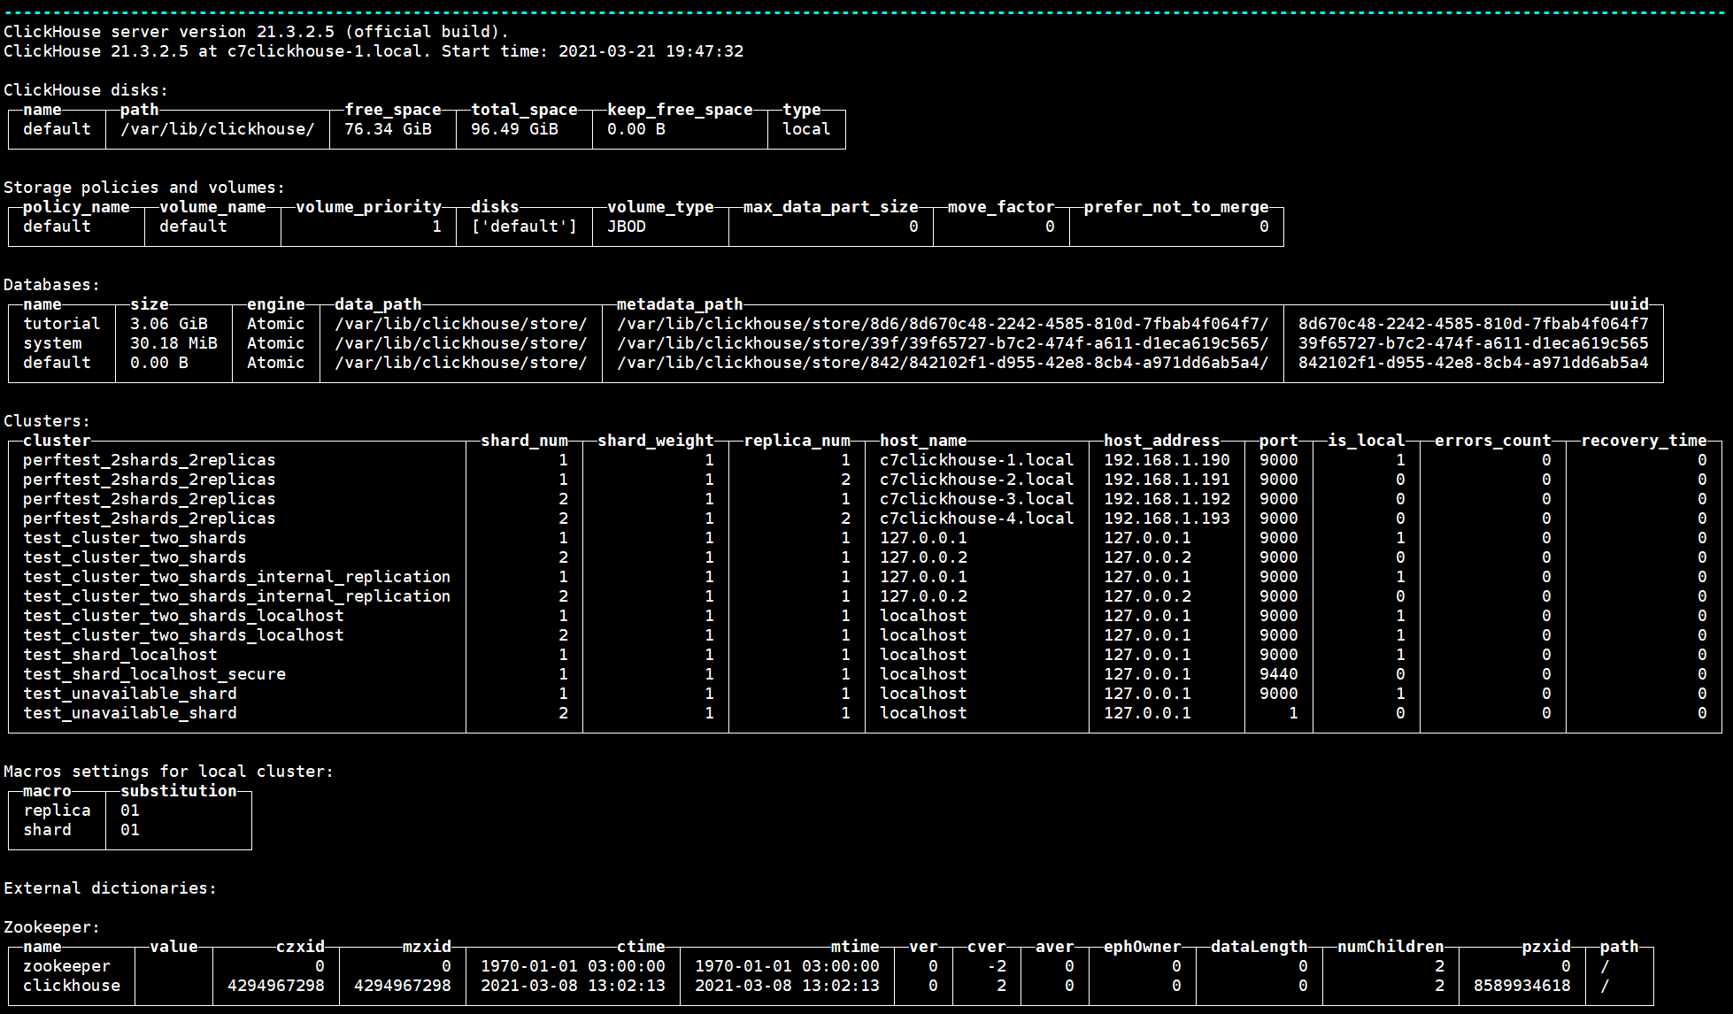Click the 'External dictionaries:' heading
This screenshot has height=1014, width=1733.
(x=110, y=888)
